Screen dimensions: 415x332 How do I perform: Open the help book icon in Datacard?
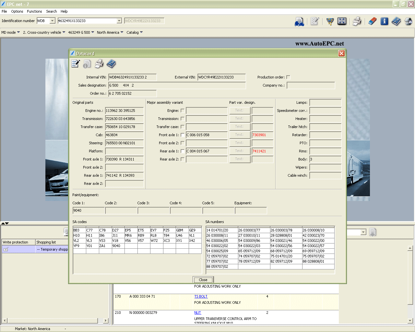[111, 64]
